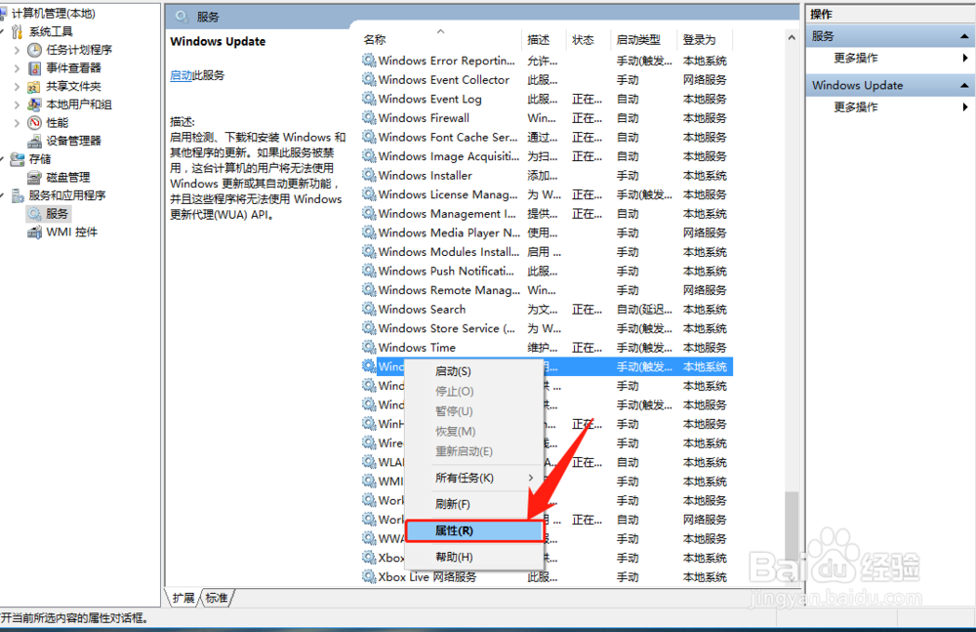Click the Local Users and Groups icon

pos(35,105)
